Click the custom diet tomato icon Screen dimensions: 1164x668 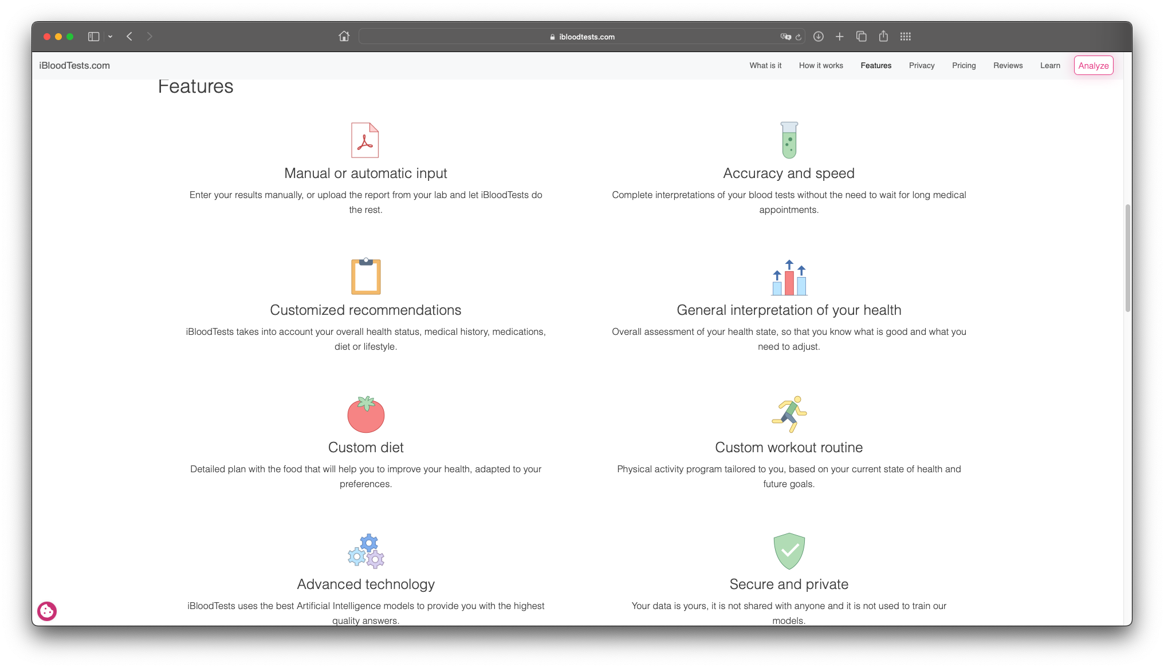(366, 413)
